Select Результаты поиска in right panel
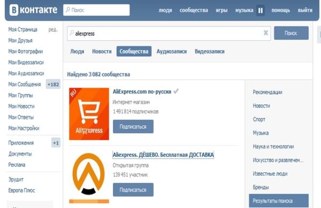The height and width of the screenshot is (208, 321). tap(279, 201)
